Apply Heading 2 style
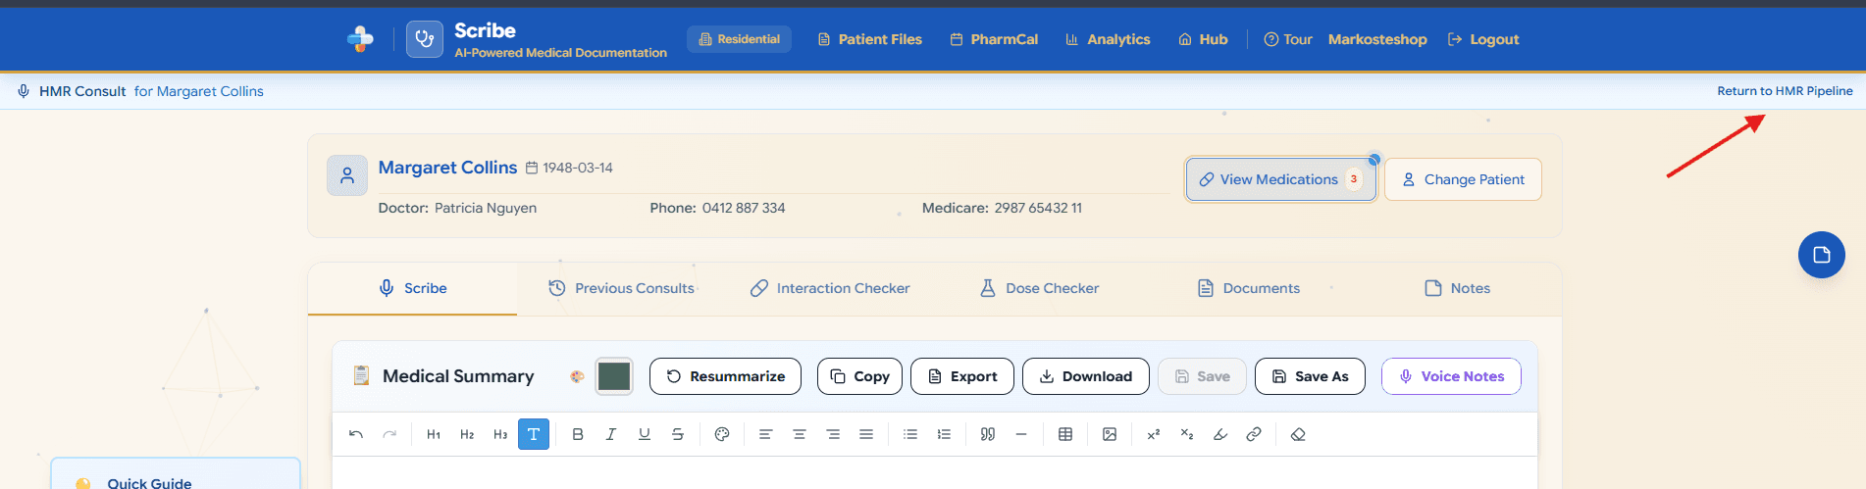 click(467, 434)
